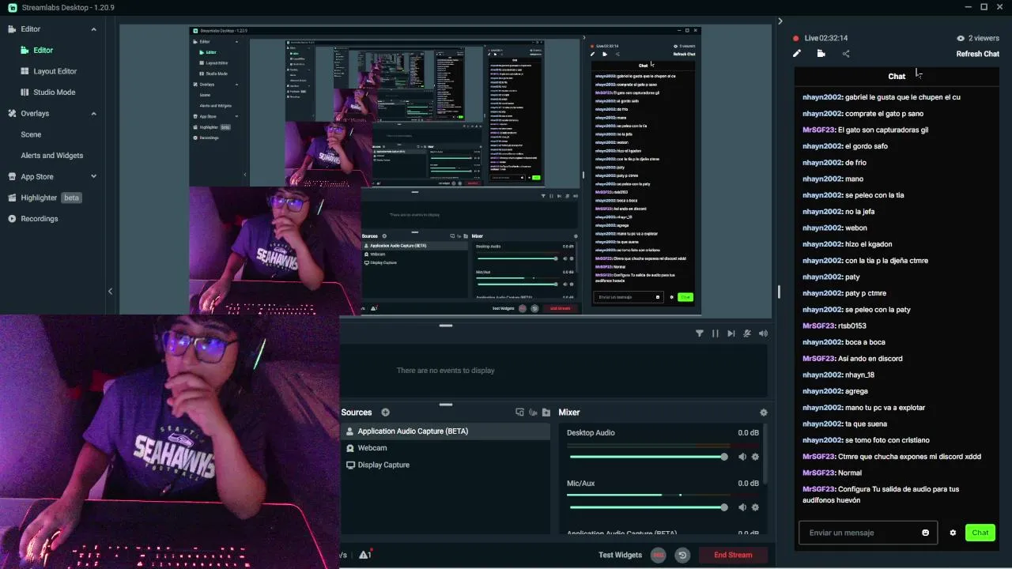The height and width of the screenshot is (569, 1012).
Task: Share the stream with share icon
Action: tap(846, 54)
